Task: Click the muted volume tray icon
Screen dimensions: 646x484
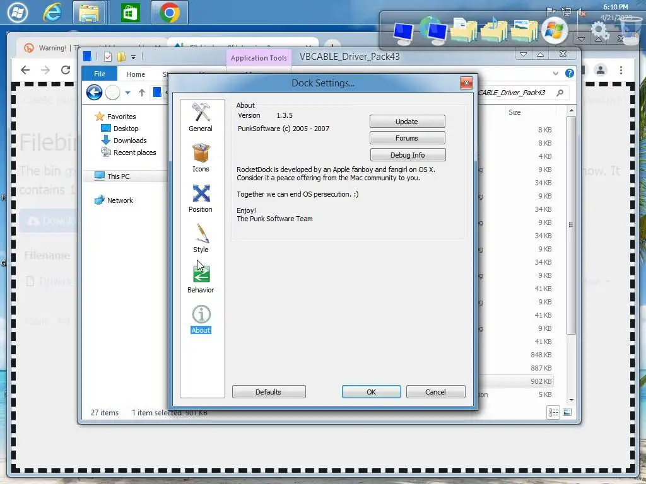Action: tap(582, 12)
